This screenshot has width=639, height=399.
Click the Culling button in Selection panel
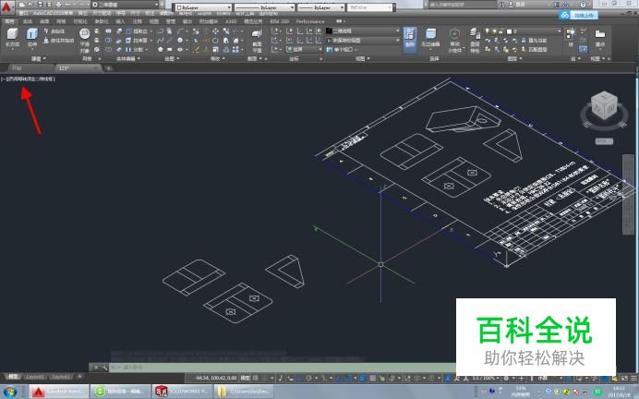410,39
